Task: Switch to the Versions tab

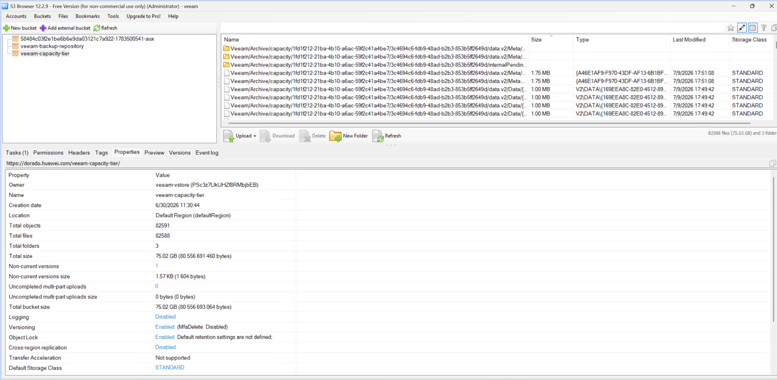Action: (x=180, y=153)
